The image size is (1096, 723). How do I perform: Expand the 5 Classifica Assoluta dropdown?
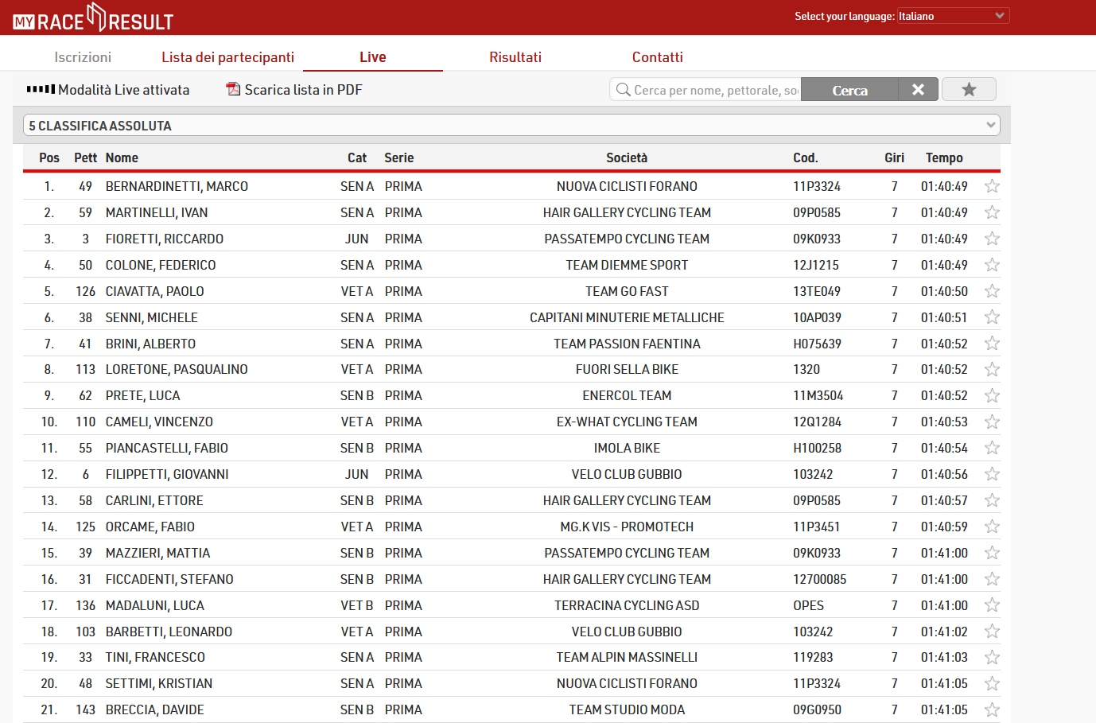pos(511,126)
